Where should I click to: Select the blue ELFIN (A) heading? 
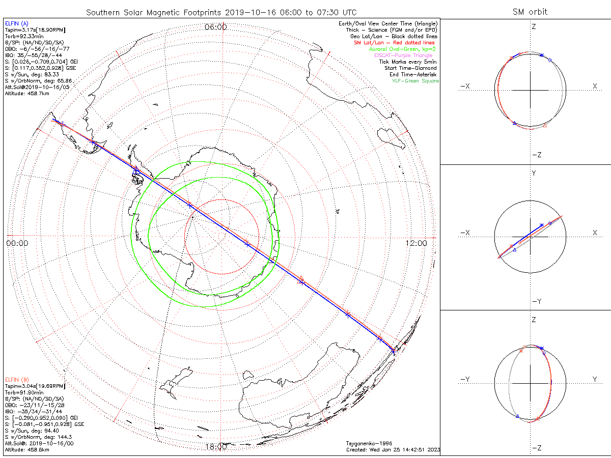click(x=17, y=23)
